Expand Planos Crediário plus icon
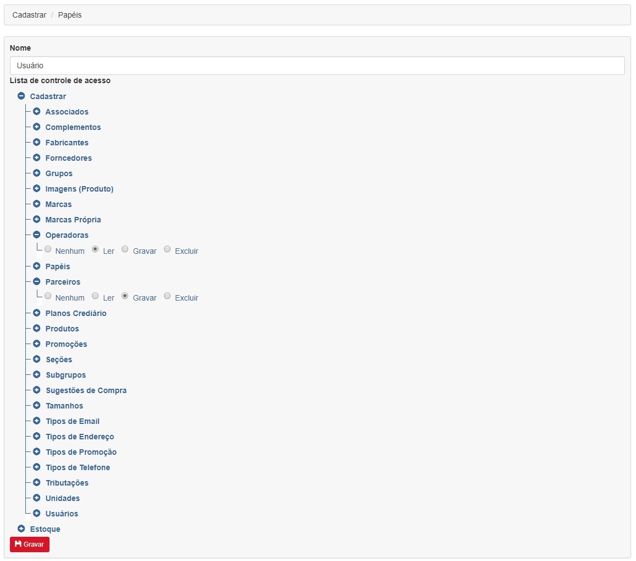Image resolution: width=636 pixels, height=561 pixels. click(36, 313)
